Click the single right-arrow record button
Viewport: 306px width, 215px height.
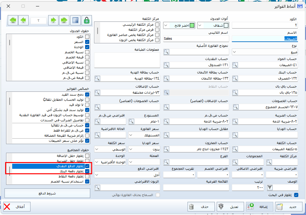click(54, 20)
